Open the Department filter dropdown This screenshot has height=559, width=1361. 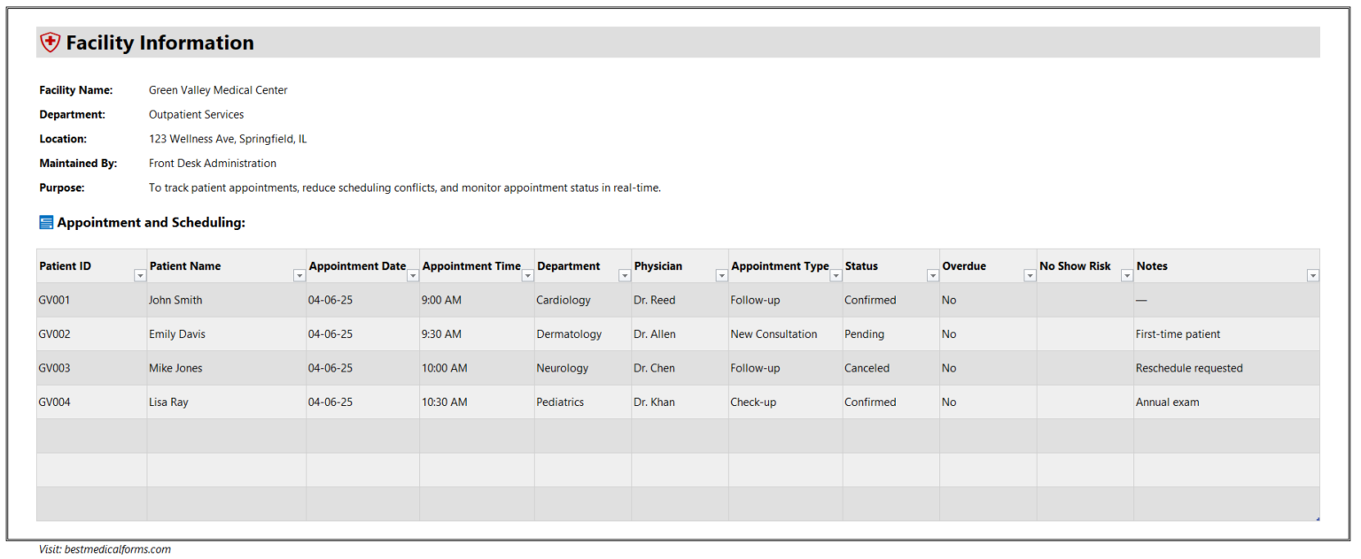[625, 276]
